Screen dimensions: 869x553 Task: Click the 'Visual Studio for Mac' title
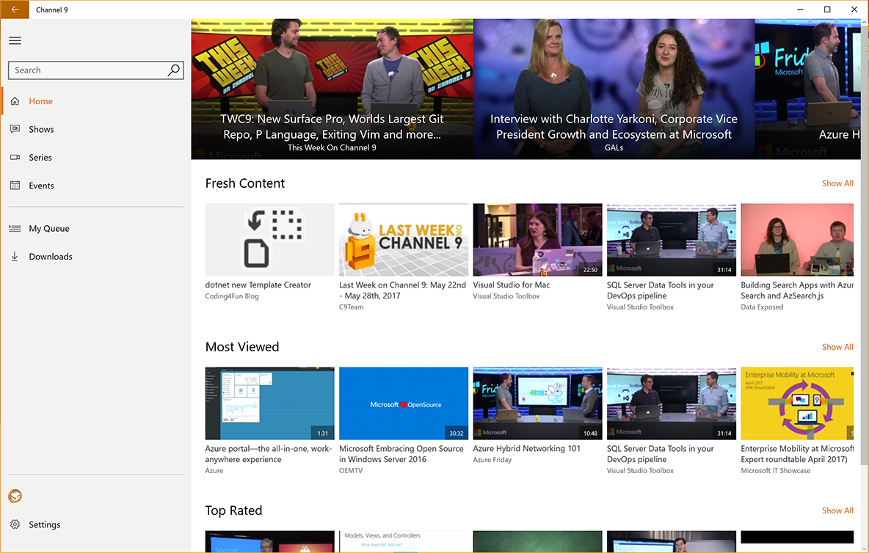pyautogui.click(x=512, y=285)
